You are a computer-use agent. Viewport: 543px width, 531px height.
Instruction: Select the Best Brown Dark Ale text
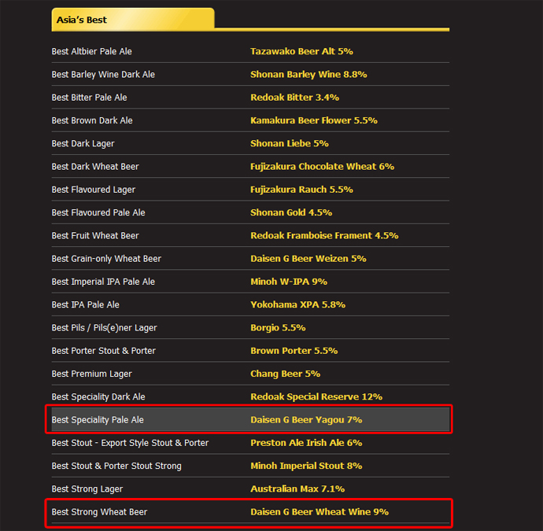(92, 120)
